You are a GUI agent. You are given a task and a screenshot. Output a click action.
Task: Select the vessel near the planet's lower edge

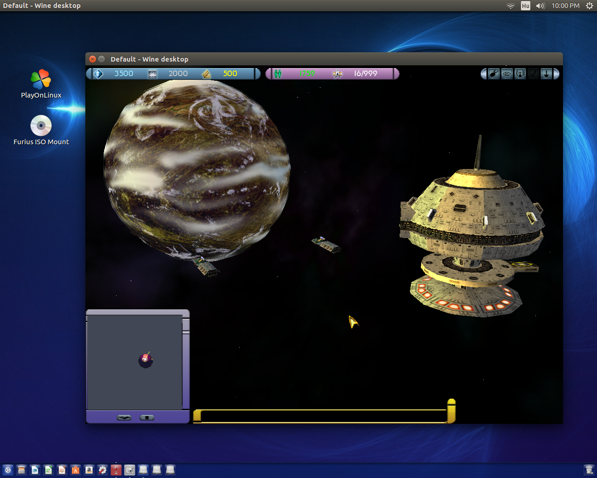[206, 267]
